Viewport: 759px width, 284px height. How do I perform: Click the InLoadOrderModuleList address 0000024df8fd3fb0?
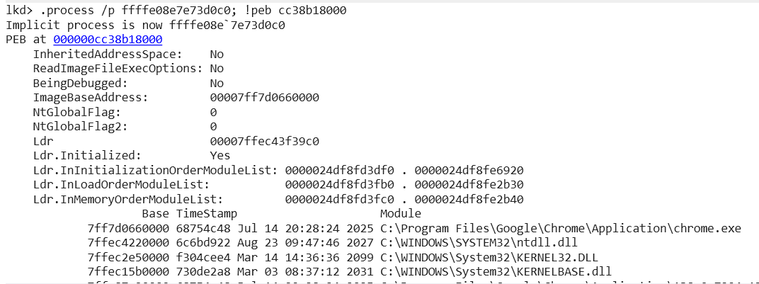[x=340, y=185]
